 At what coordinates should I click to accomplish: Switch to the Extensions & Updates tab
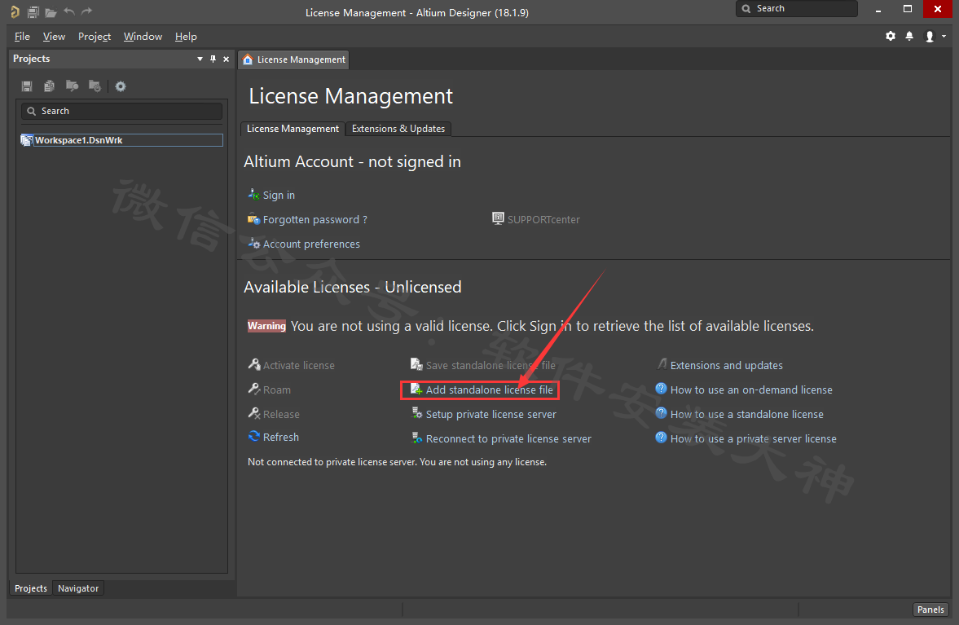(398, 129)
